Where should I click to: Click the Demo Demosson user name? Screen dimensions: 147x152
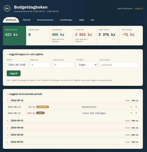click(x=125, y=9)
